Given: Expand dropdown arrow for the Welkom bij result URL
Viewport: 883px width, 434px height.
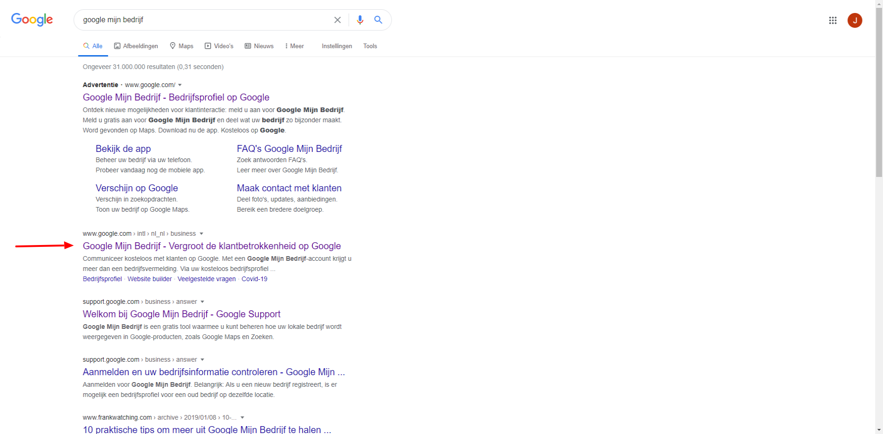Looking at the screenshot, I should tap(202, 302).
